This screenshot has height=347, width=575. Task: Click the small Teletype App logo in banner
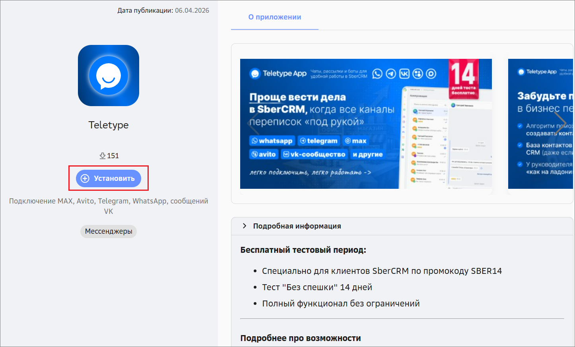(x=254, y=74)
